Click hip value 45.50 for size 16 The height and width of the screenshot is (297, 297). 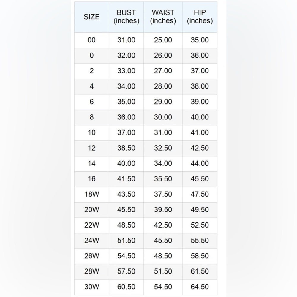(200, 179)
